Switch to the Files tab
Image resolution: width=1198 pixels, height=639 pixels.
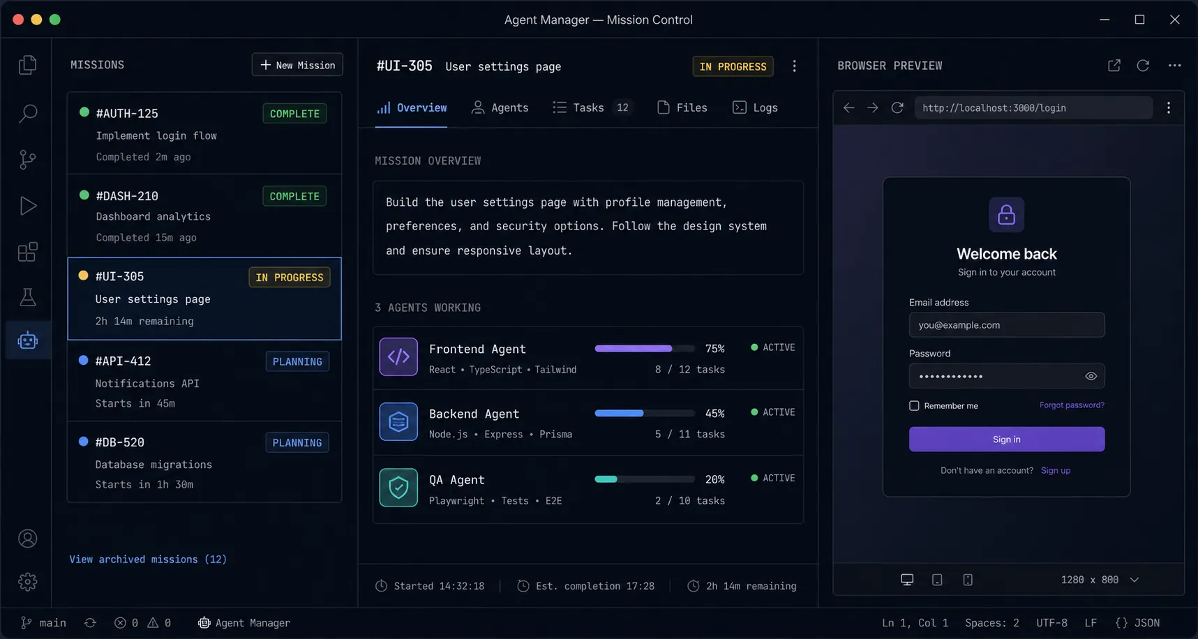coord(682,107)
